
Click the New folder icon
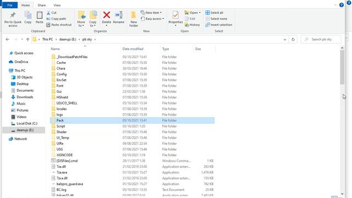pyautogui.click(x=133, y=15)
